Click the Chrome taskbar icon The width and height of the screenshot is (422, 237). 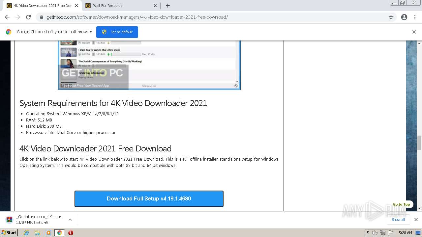60,233
